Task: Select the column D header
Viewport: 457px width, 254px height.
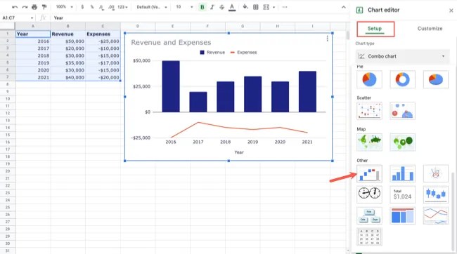Action: point(138,26)
